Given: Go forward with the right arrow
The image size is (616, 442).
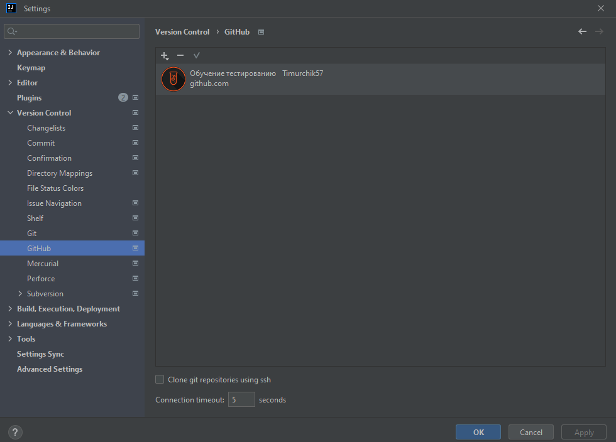Looking at the screenshot, I should (599, 31).
